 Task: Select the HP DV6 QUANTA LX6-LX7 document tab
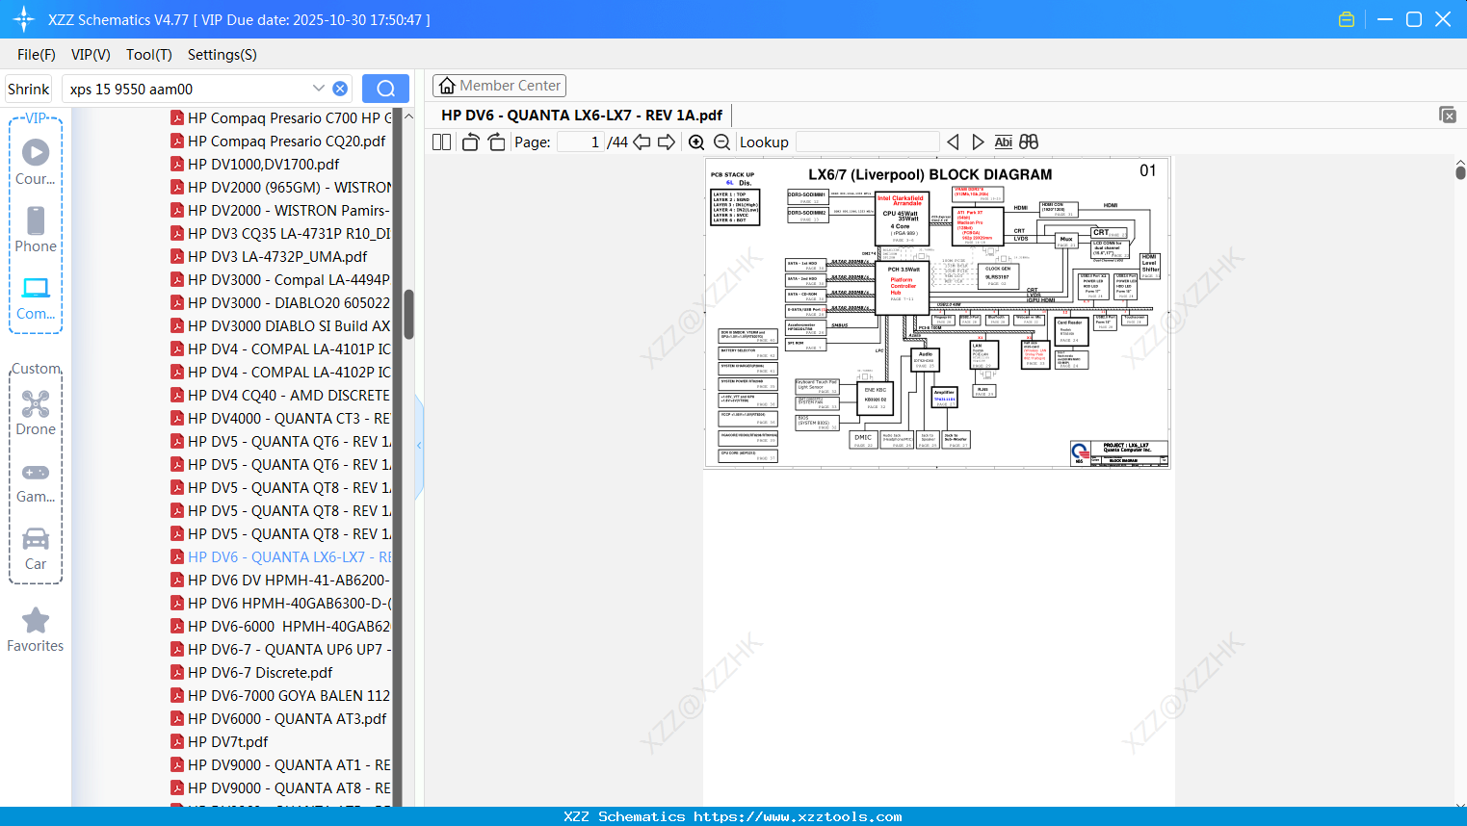point(582,116)
